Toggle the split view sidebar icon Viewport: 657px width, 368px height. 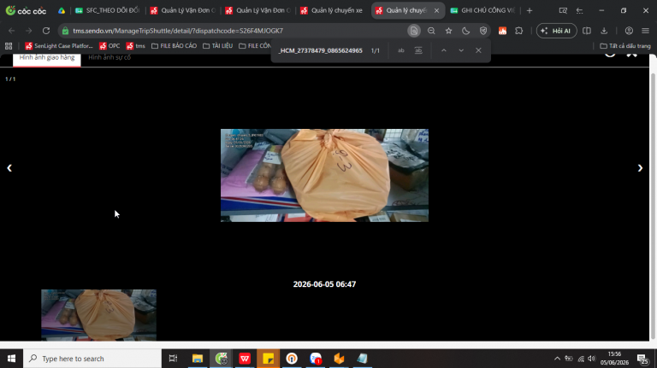click(587, 31)
